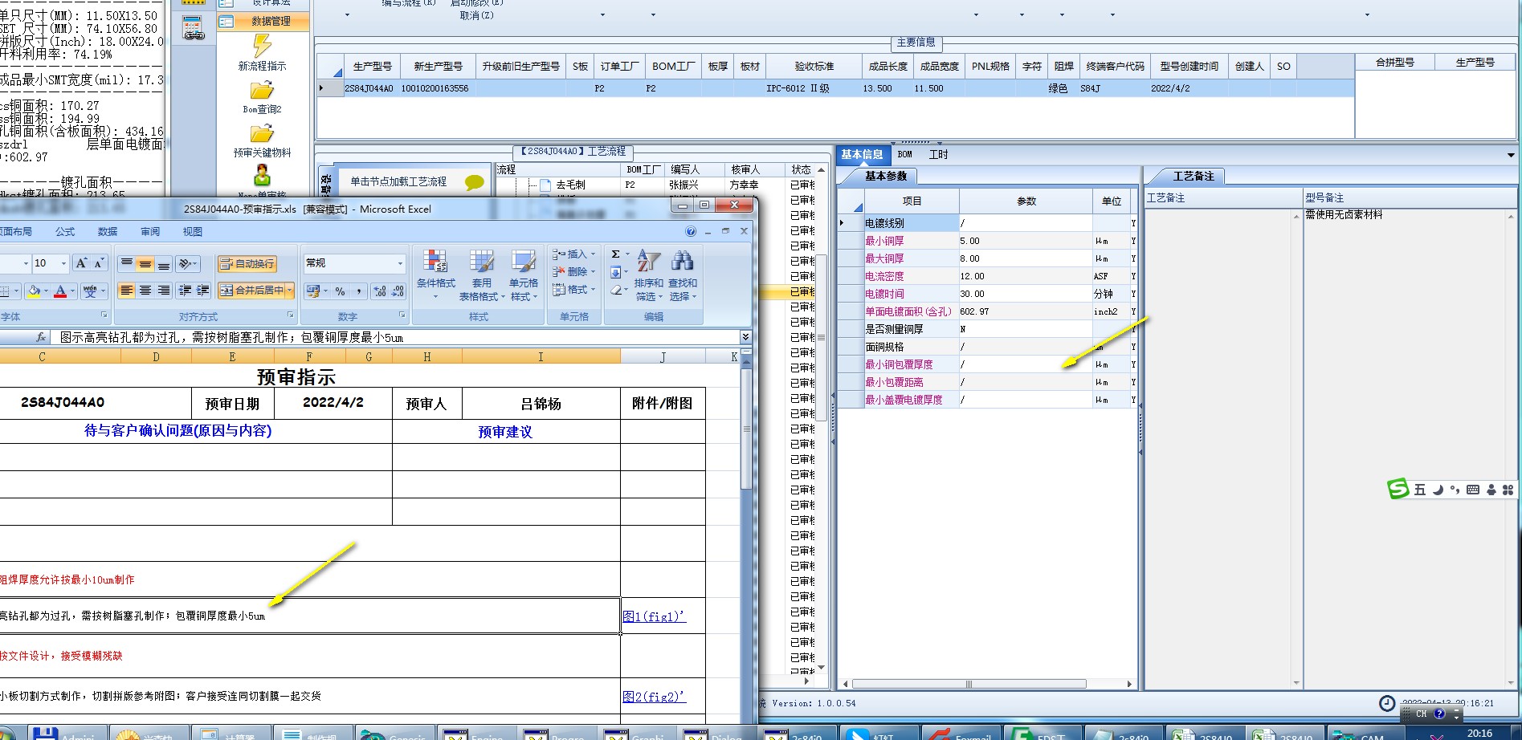Click the AutoSum sigma icon

pos(615,254)
